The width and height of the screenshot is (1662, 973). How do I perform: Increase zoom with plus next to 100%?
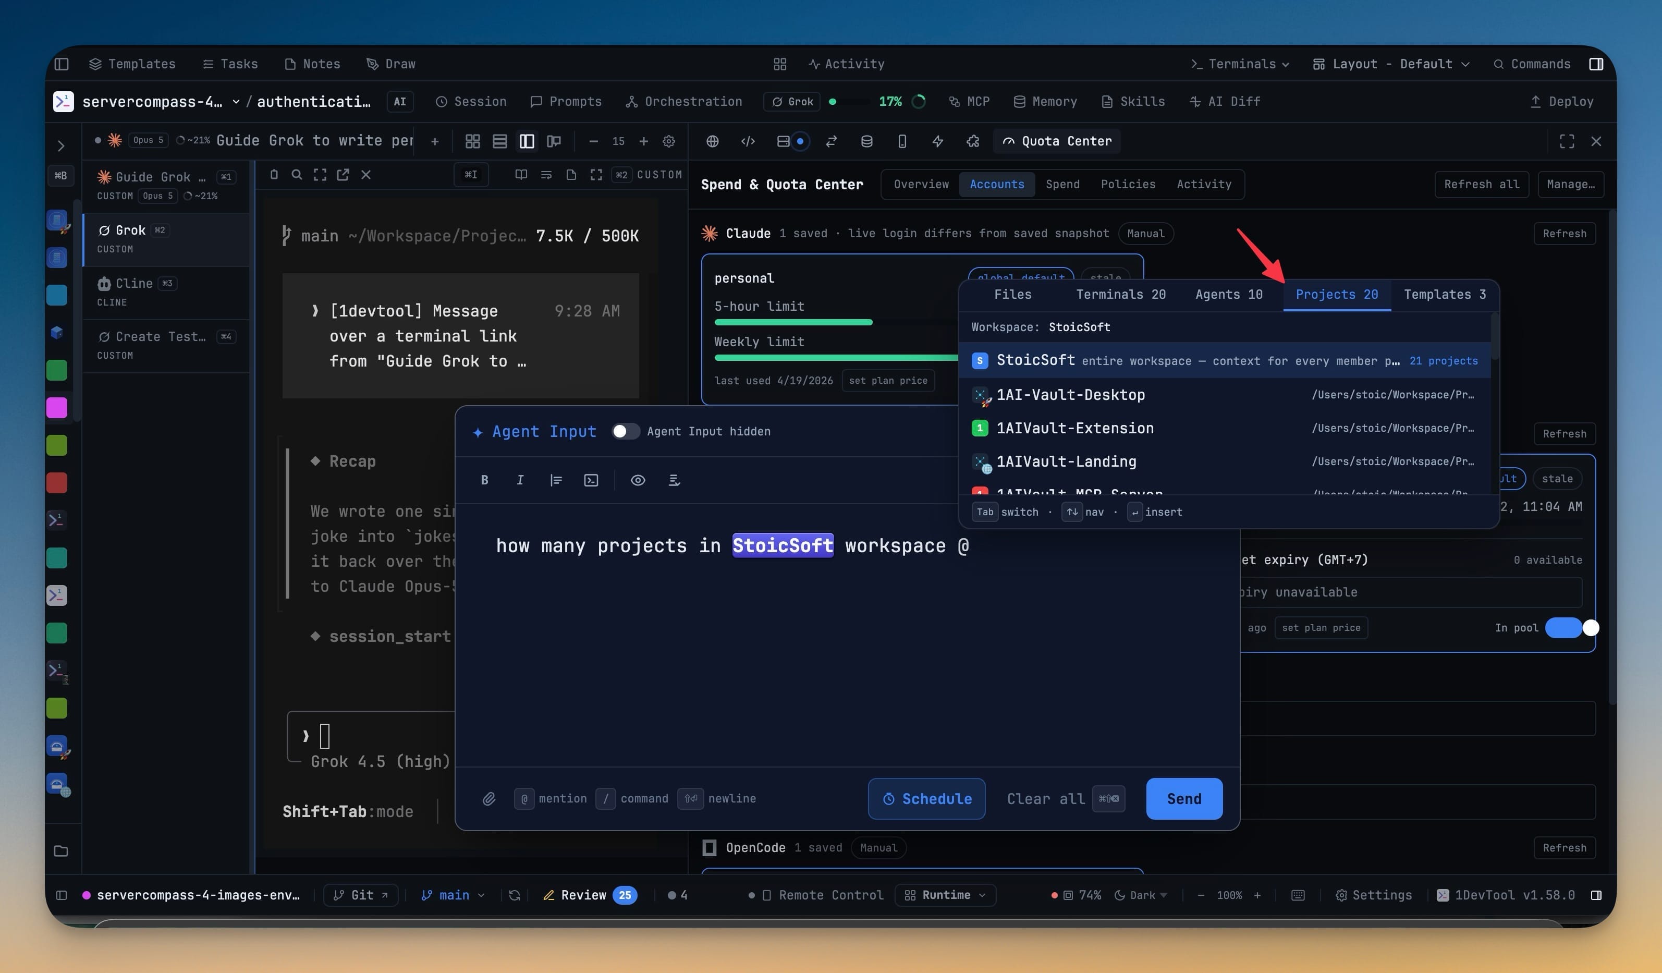click(x=1257, y=895)
